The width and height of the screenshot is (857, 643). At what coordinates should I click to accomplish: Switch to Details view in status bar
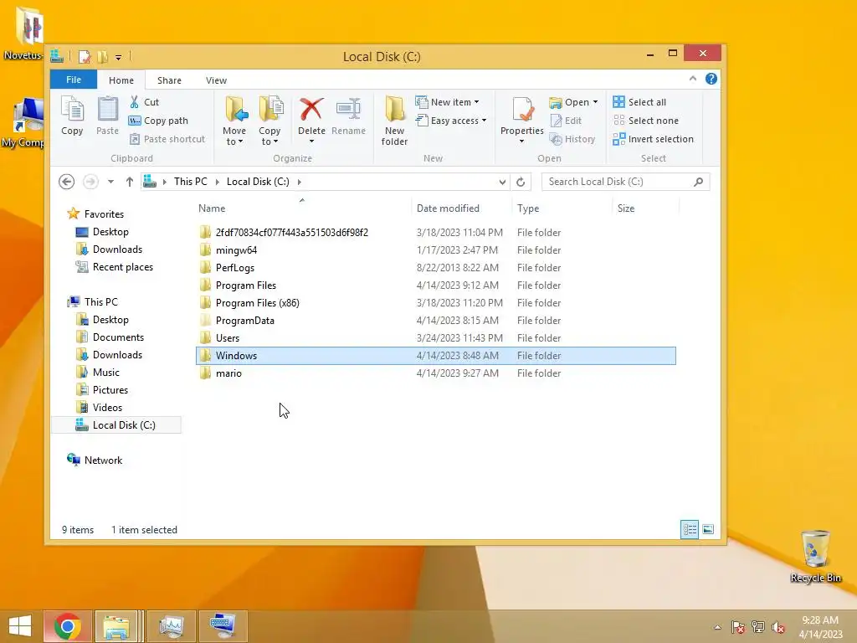[x=690, y=529]
